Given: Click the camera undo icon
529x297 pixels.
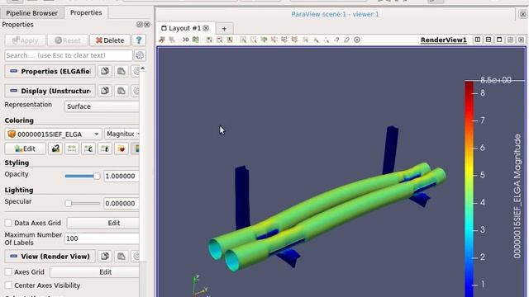Looking at the screenshot, I should (162, 40).
